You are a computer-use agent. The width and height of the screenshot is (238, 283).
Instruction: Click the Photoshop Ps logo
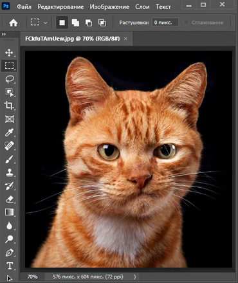pos(6,6)
